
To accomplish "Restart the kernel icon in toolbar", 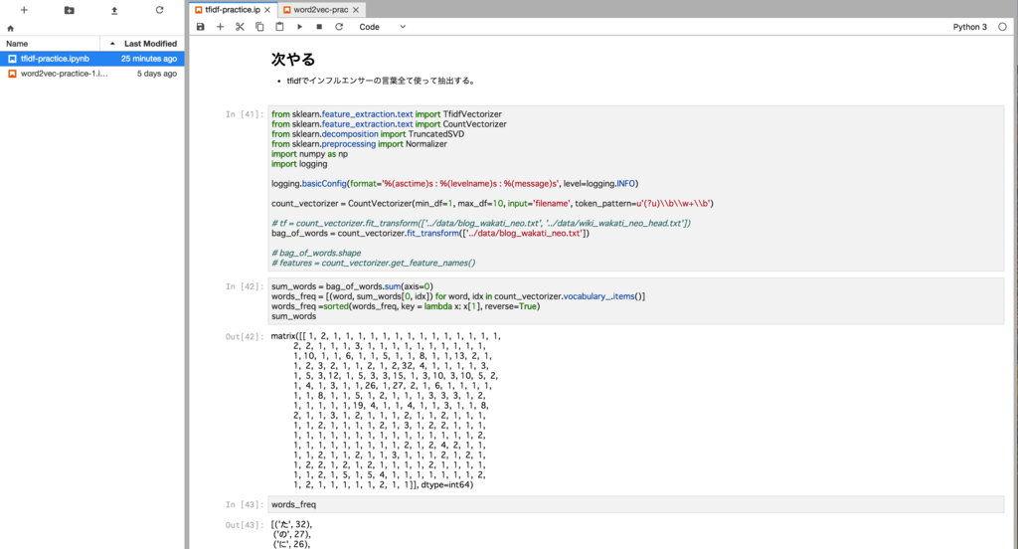I will click(x=339, y=27).
